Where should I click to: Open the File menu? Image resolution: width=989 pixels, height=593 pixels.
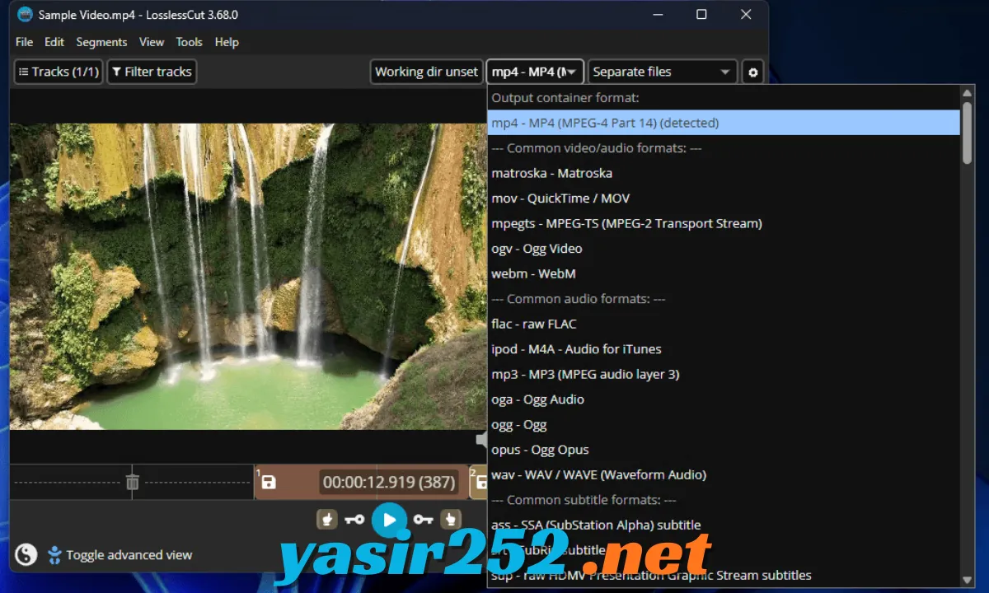point(24,42)
